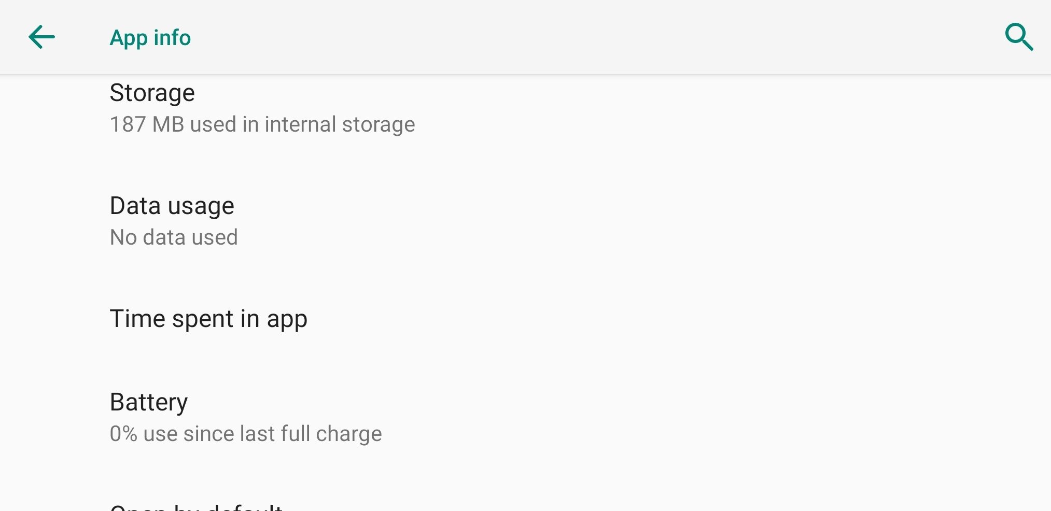Tap the search magnifier icon
Image resolution: width=1051 pixels, height=511 pixels.
click(1018, 37)
